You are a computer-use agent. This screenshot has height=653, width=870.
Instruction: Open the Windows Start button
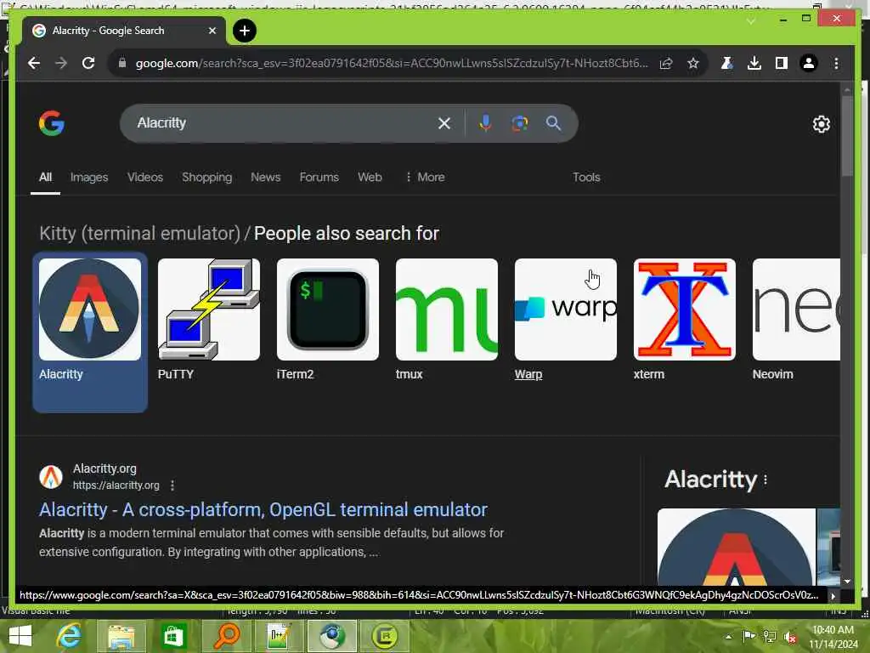[20, 636]
